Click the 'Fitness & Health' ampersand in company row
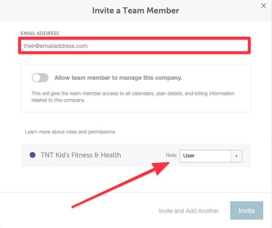The image size is (272, 228). coord(96,155)
